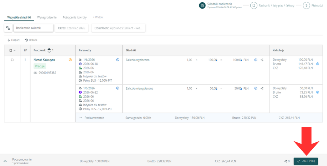Click the AKCEPTUJ button
The image size is (327, 166).
coord(306,161)
